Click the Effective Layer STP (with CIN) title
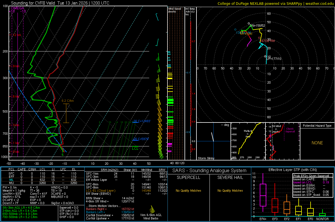Viewport: 335px width, 222px height. [x=292, y=170]
